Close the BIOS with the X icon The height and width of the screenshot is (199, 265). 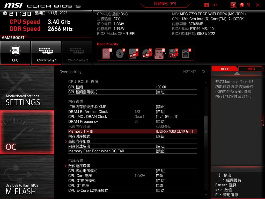pos(257,5)
